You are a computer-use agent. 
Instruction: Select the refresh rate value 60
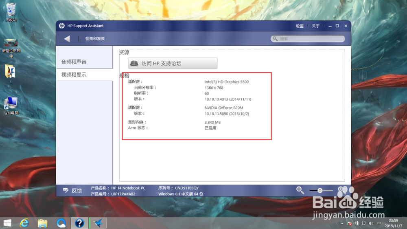[x=207, y=94]
